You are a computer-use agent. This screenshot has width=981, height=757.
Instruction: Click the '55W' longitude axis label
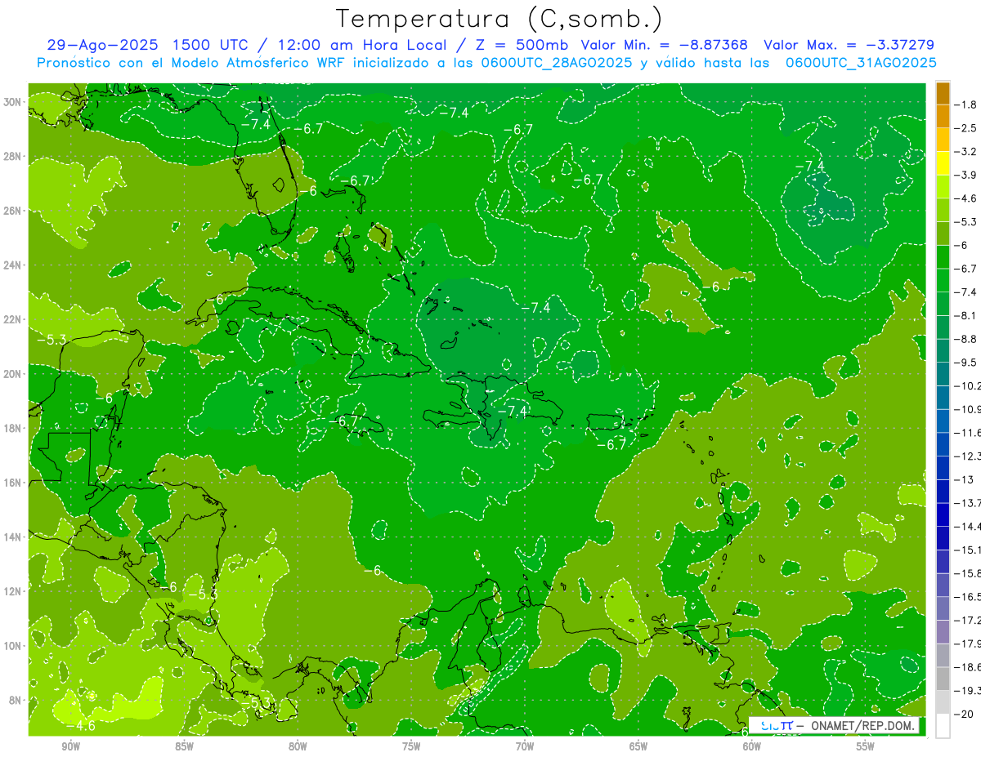pyautogui.click(x=866, y=746)
